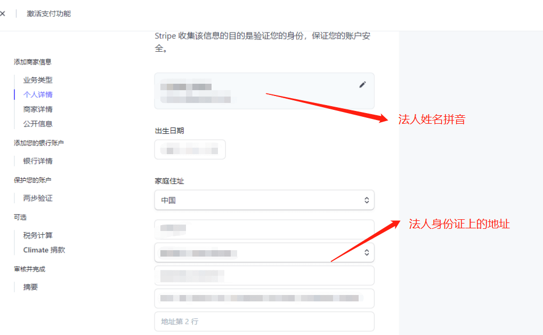Go to 税务计算 optional step

(38, 235)
